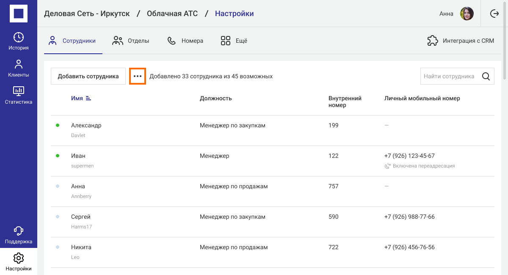Screen dimensions: 508x275
Task: Go to Клиенты in the sidebar
Action: (x=18, y=69)
